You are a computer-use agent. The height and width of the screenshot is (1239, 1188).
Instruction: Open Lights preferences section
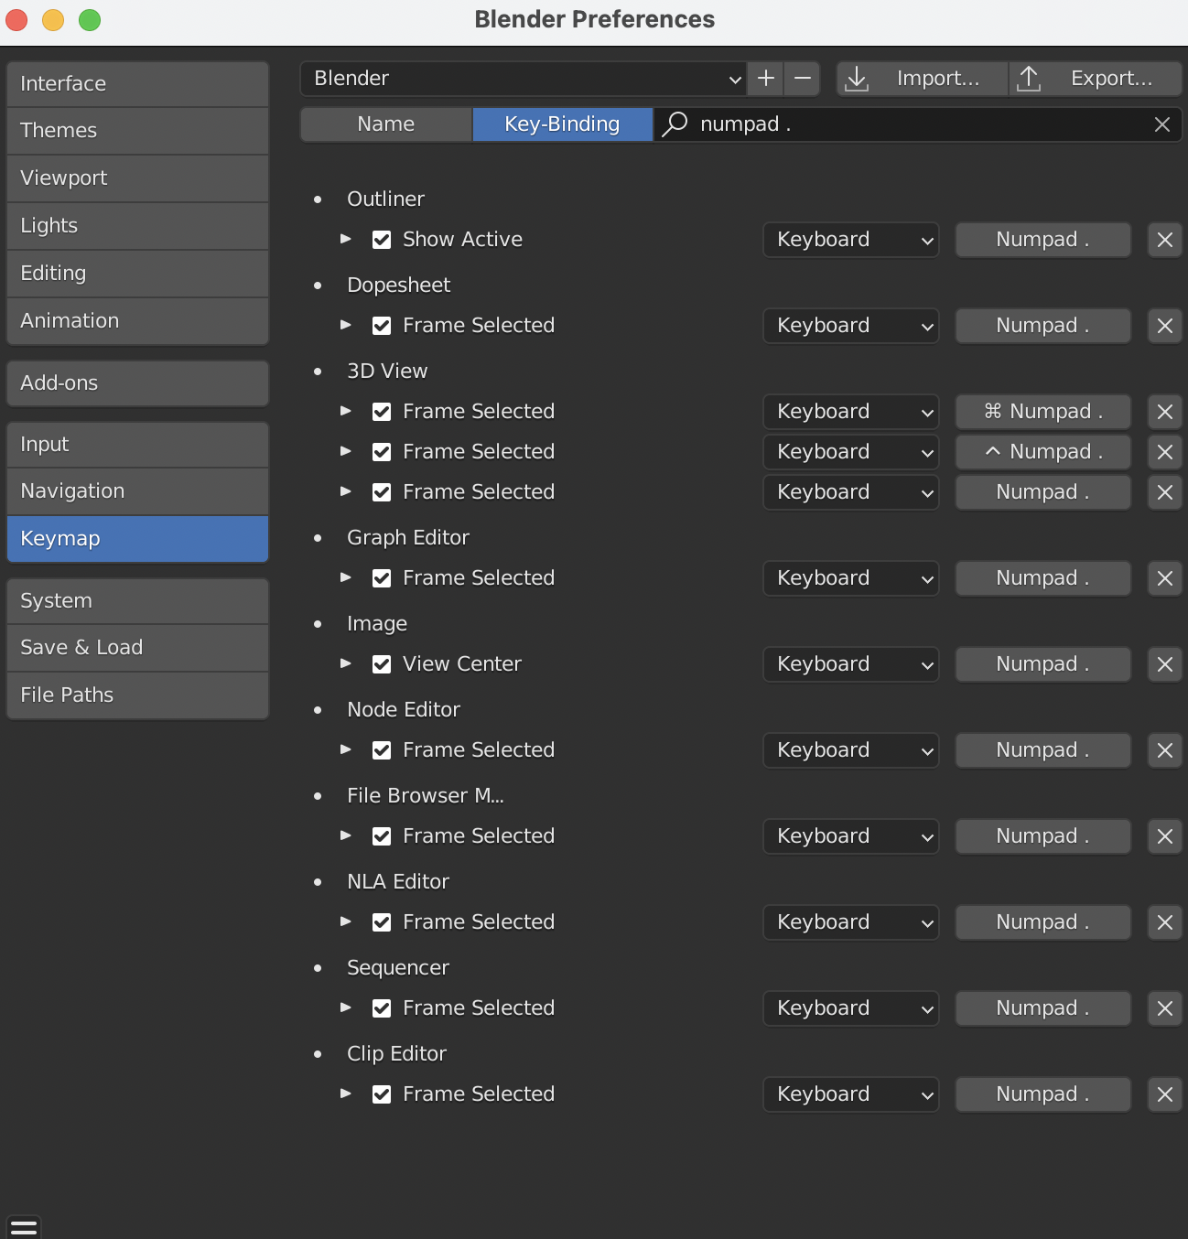click(138, 226)
